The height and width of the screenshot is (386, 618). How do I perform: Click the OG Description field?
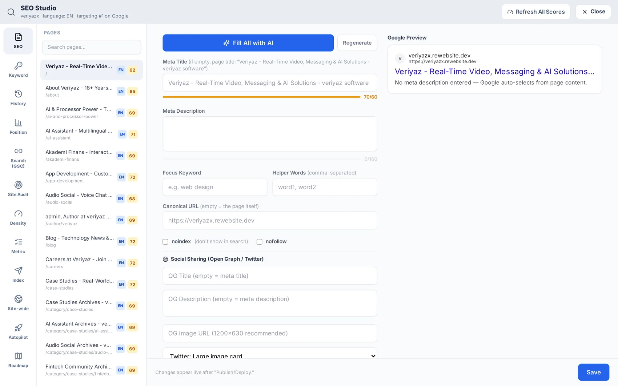pyautogui.click(x=270, y=303)
